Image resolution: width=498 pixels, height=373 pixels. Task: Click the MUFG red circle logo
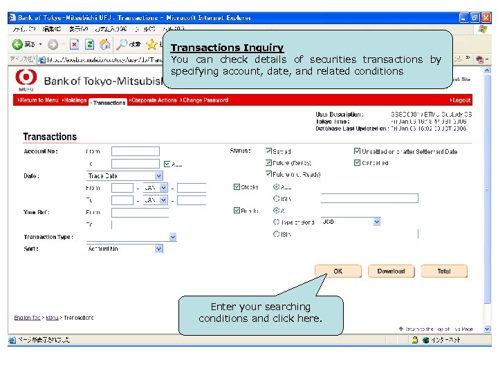[26, 77]
